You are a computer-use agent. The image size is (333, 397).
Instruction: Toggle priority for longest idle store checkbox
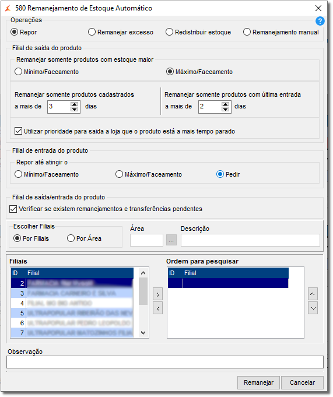coord(18,131)
